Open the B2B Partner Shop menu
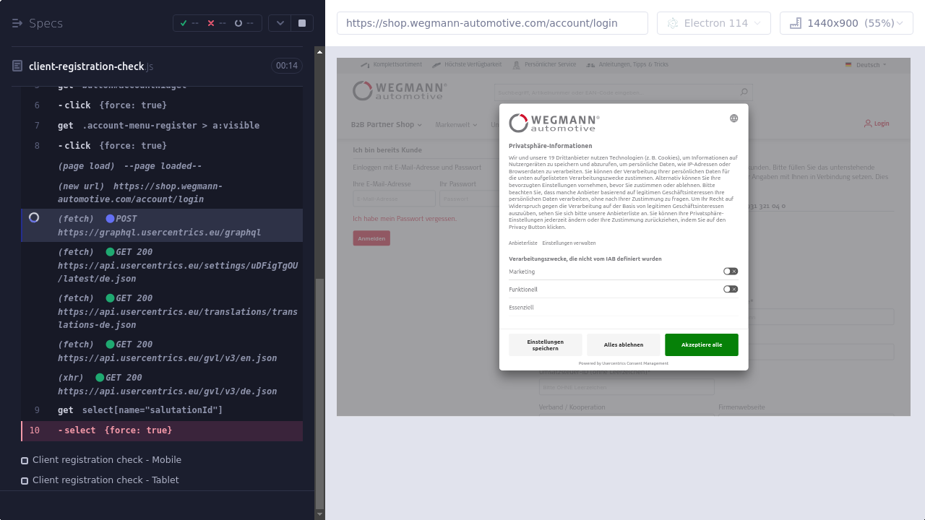925x520 pixels. click(387, 124)
